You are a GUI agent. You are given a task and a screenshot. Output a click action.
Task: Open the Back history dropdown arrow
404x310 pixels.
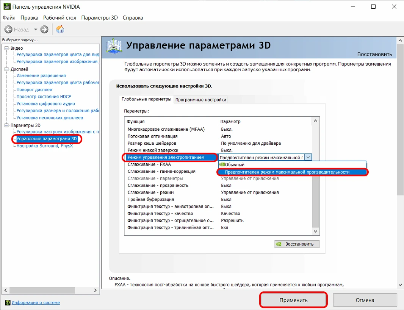[36, 29]
